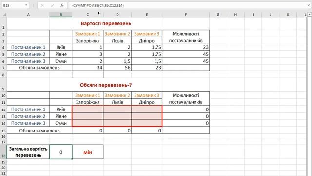Select cell D6 with value 1,5
312x176 pixels.
pyautogui.click(x=117, y=61)
